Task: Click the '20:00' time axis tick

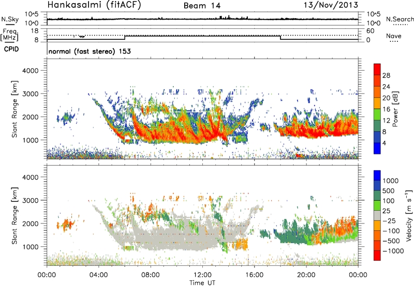Action: (306, 275)
